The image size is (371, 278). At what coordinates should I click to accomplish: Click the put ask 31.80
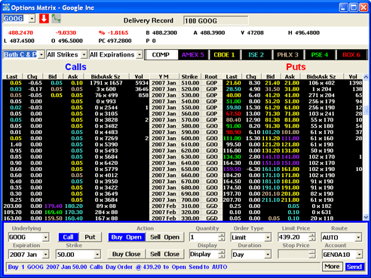292,89
